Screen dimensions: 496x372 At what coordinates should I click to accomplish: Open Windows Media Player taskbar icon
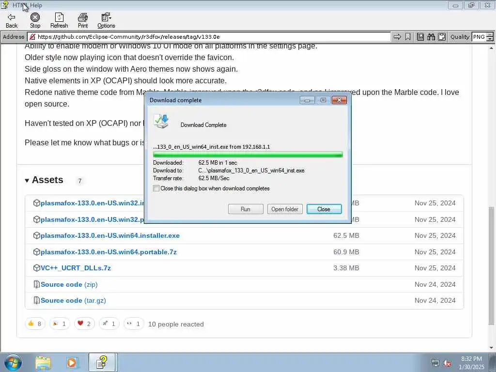click(72, 363)
